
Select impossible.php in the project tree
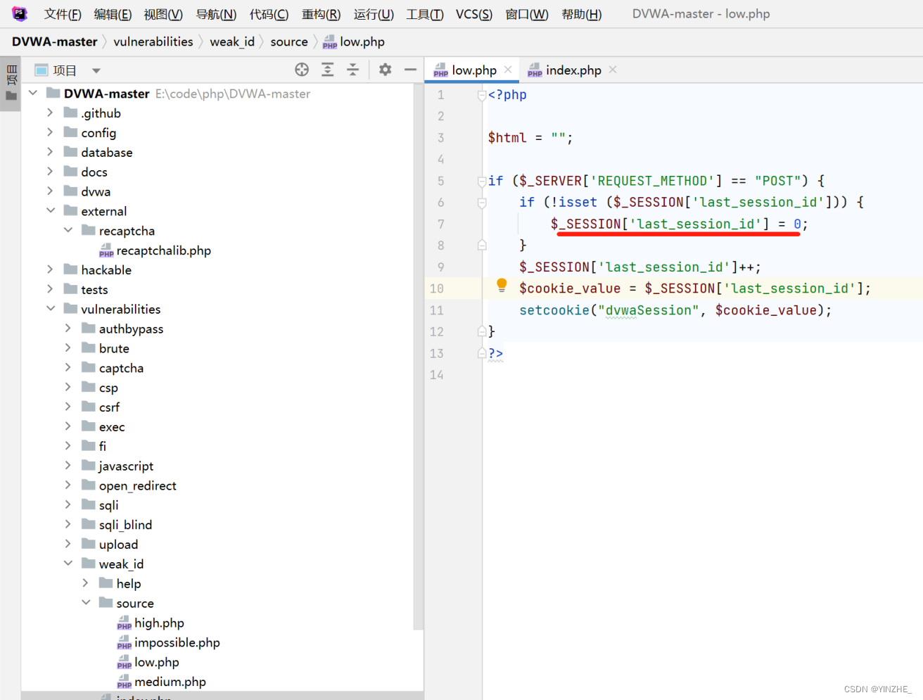[x=169, y=642]
